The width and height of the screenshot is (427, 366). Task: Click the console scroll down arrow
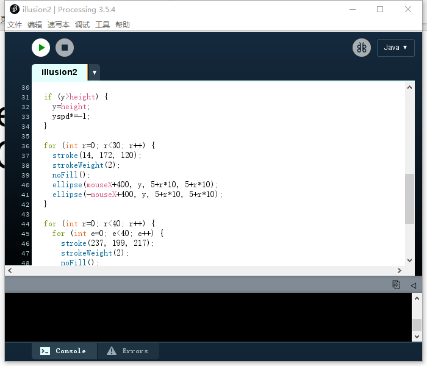(417, 336)
